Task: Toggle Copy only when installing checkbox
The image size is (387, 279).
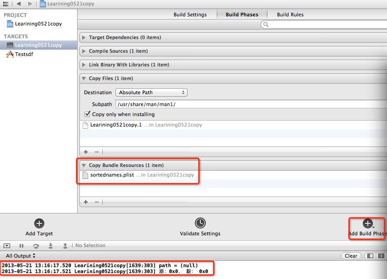Action: point(87,114)
